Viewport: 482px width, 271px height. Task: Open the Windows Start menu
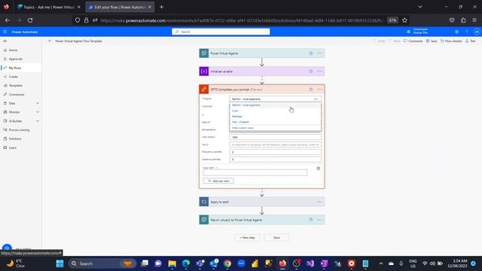(x=60, y=263)
